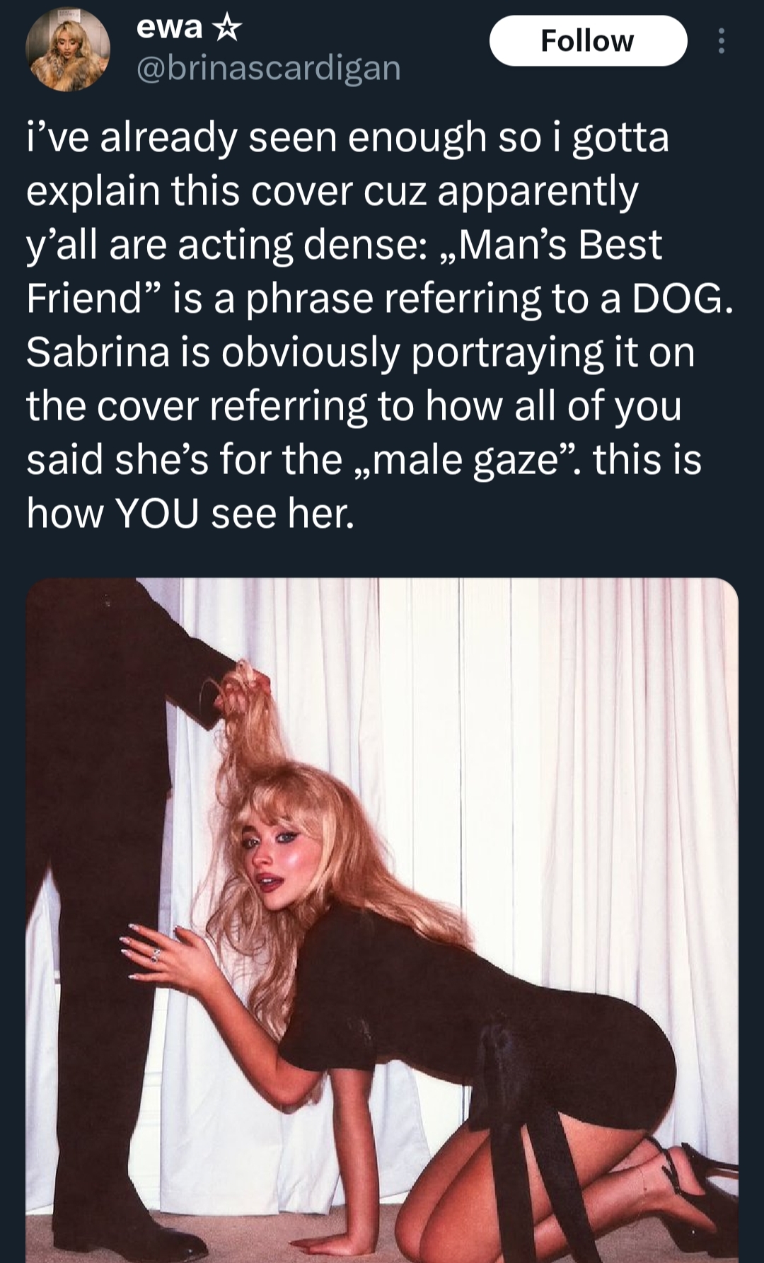Click the name Sabrina in tweet
The width and height of the screenshot is (764, 1263).
coord(98,352)
